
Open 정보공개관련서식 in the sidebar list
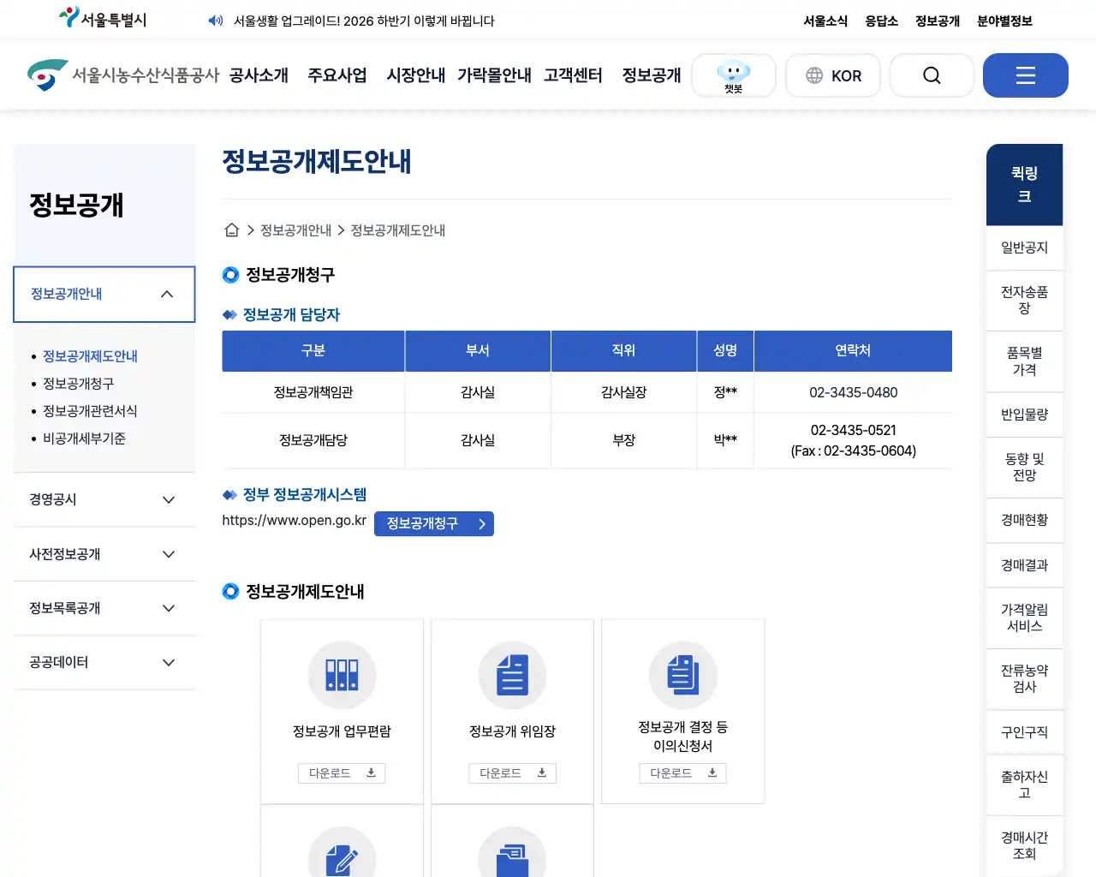click(90, 411)
